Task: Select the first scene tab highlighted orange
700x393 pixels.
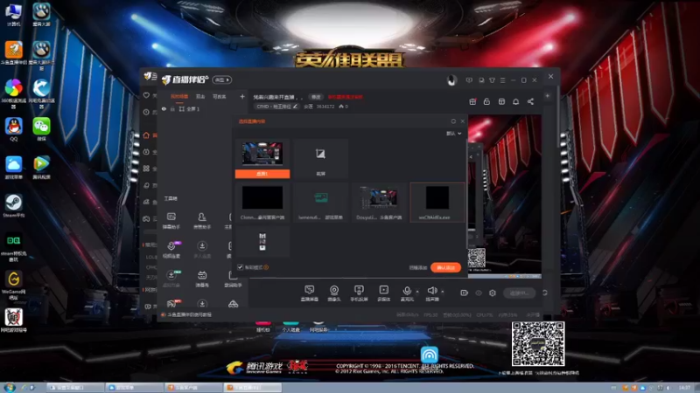Action: (179, 97)
